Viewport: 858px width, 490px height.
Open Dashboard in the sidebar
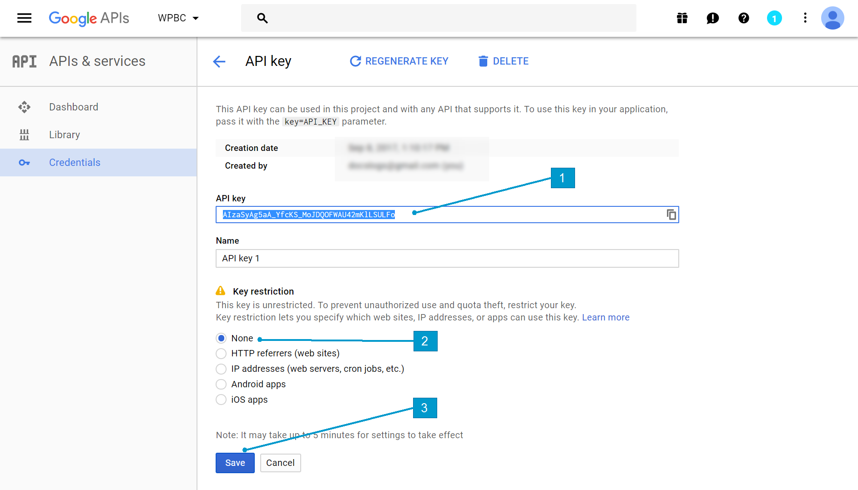[x=74, y=107]
